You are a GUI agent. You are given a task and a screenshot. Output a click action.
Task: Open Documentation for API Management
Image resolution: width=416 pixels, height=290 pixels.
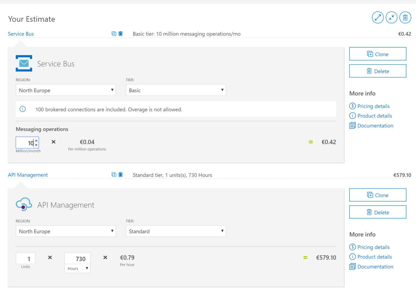(375, 267)
